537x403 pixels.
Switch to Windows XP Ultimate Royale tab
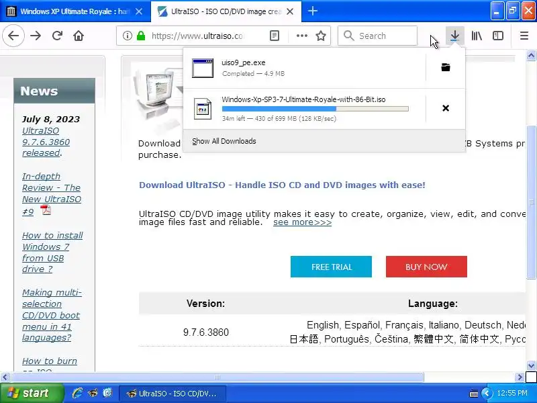pos(75,11)
